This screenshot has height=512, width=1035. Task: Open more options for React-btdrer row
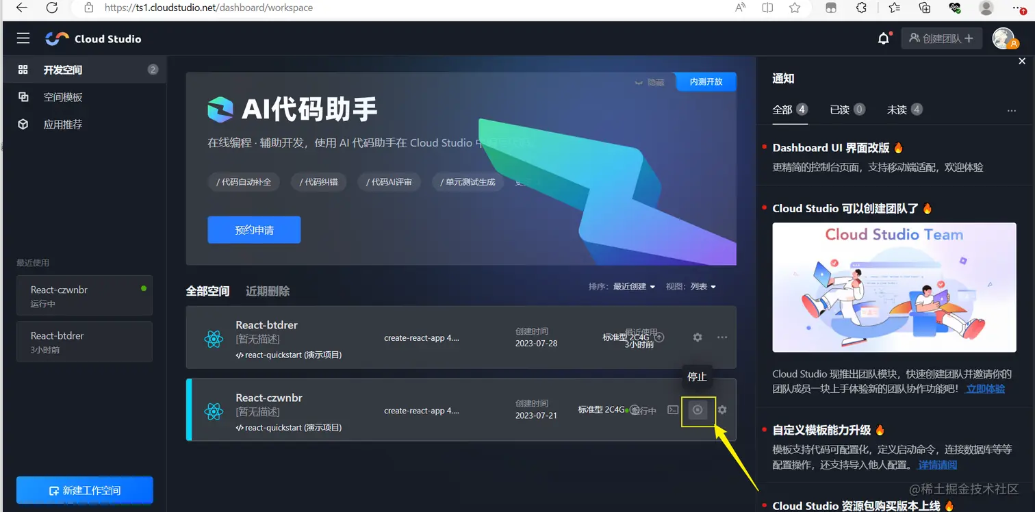pyautogui.click(x=722, y=337)
